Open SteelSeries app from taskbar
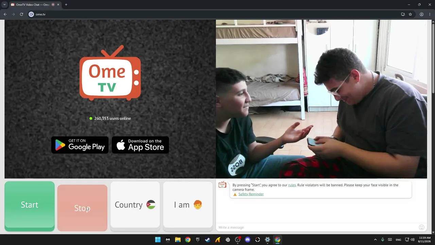 click(228, 240)
